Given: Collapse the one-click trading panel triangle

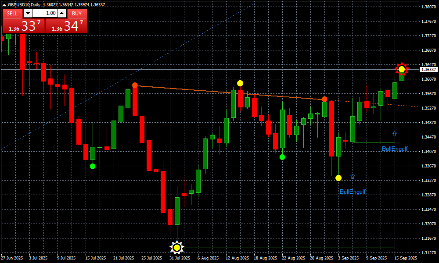Looking at the screenshot, I should (4, 4).
